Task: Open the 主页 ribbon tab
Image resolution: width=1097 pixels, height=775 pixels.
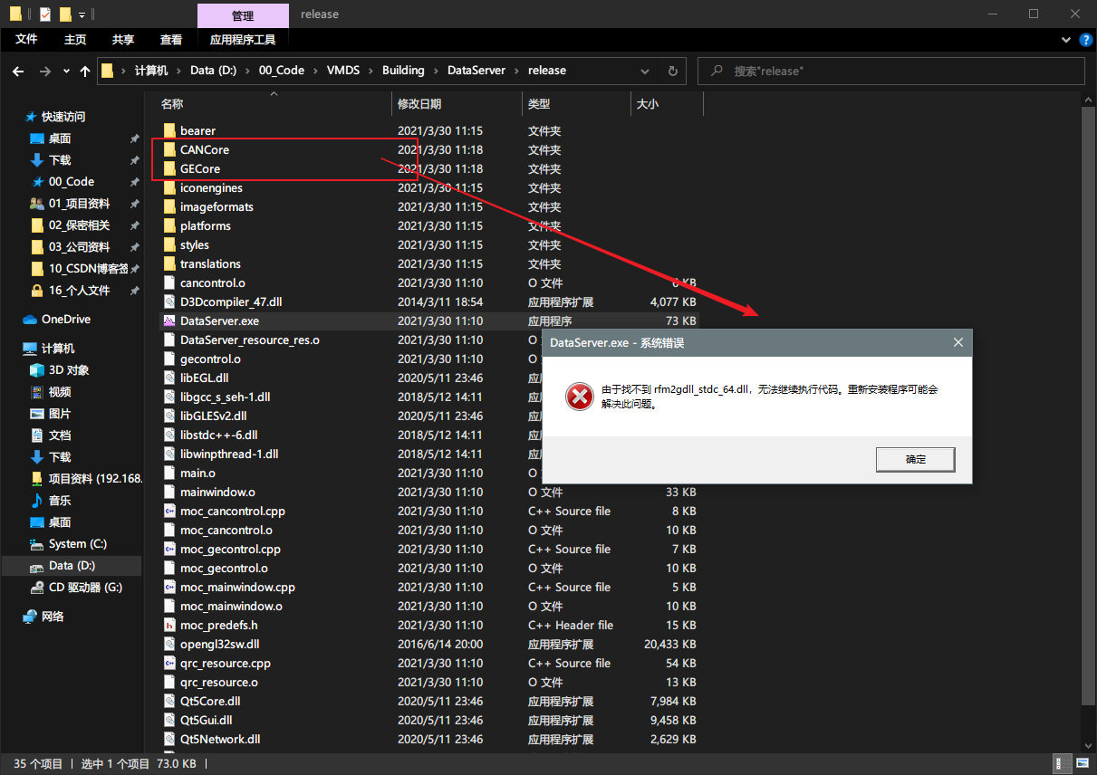Action: click(x=75, y=39)
